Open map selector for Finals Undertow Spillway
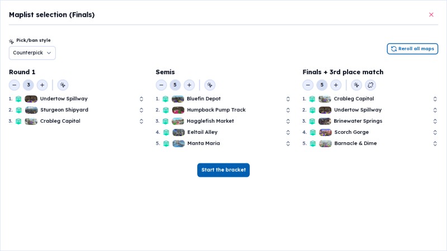447x251 pixels. 435,110
